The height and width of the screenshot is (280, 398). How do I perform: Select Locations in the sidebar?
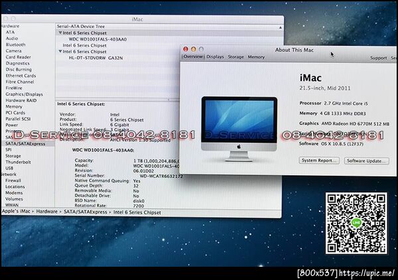coord(15,186)
